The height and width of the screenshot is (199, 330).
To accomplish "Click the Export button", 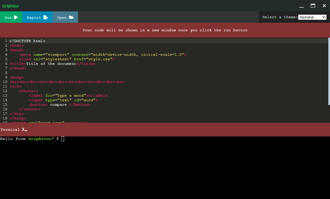I will coord(37,17).
